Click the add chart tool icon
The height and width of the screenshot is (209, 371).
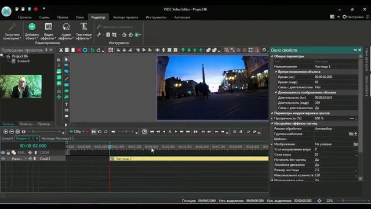tap(59, 59)
